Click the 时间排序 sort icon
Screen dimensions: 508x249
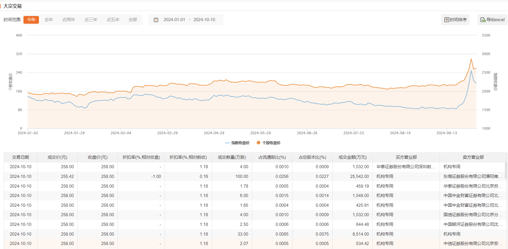coord(447,20)
